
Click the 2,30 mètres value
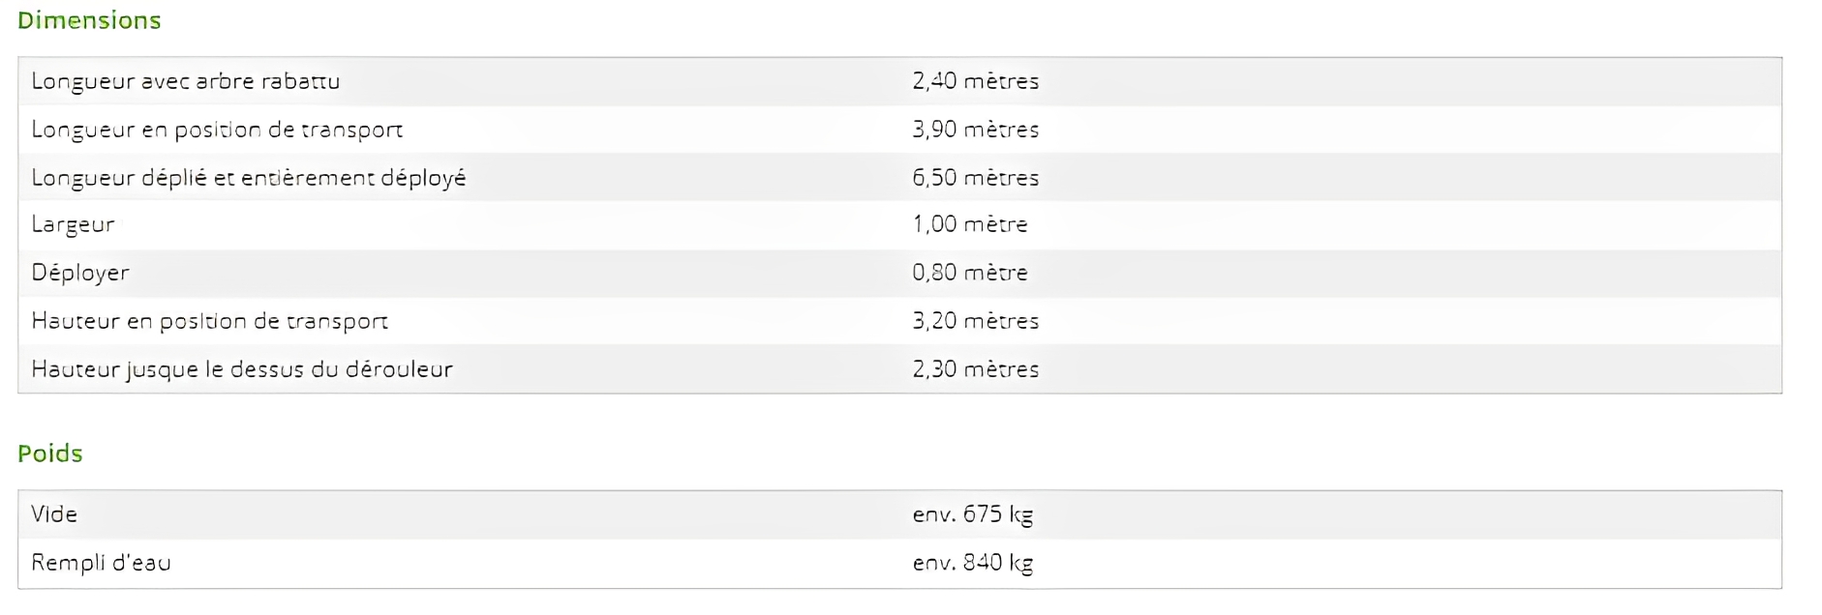[x=975, y=369]
